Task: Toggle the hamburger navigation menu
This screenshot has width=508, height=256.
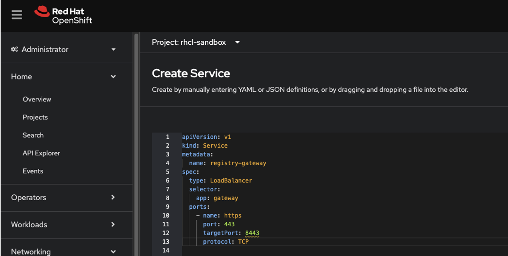Action: (x=17, y=15)
